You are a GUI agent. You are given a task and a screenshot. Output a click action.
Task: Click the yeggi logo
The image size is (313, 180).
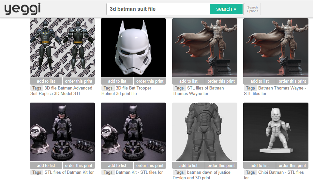tap(22, 9)
